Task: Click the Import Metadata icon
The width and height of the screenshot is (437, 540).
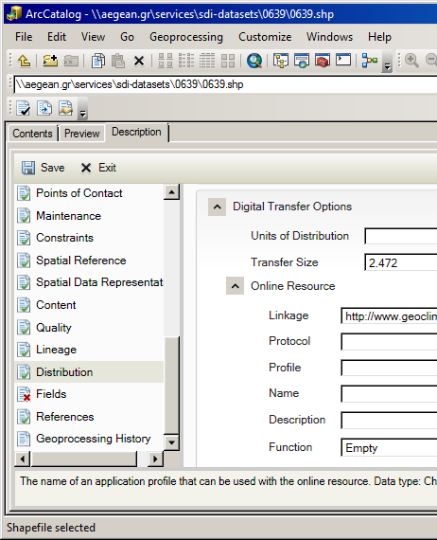Action: (x=44, y=108)
